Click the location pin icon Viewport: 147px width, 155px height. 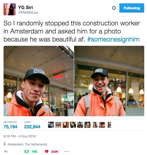5,144
